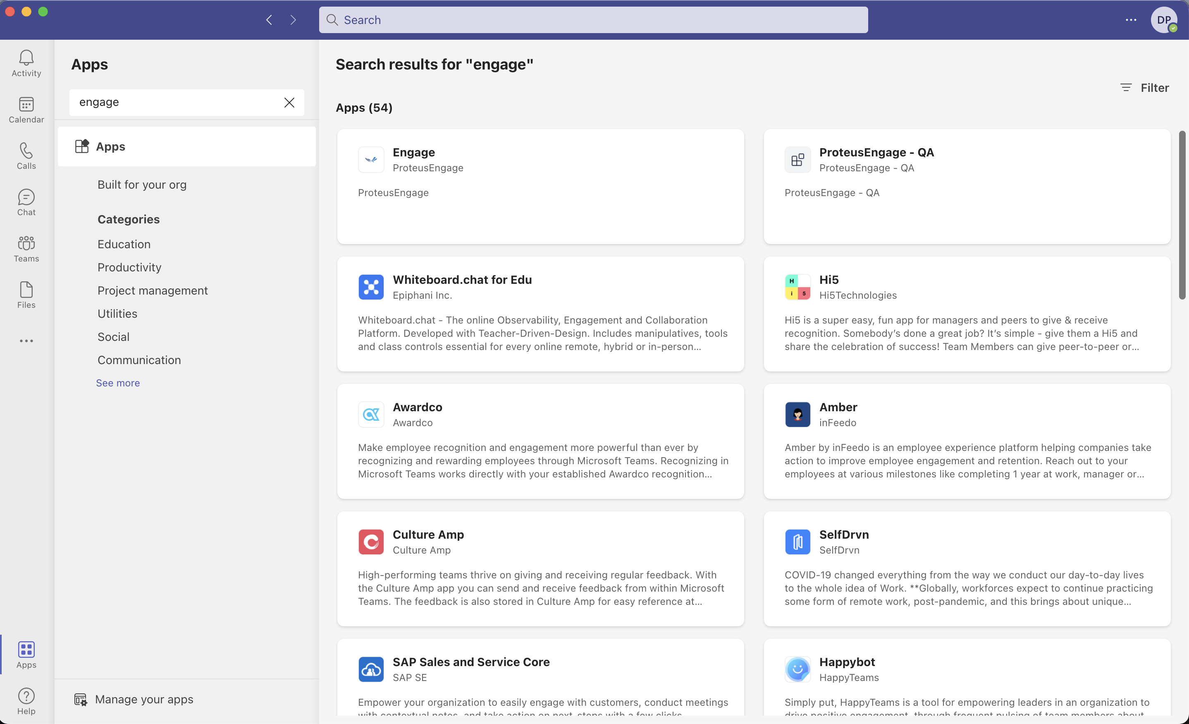
Task: Open the Culture Amp title
Action: (x=428, y=535)
